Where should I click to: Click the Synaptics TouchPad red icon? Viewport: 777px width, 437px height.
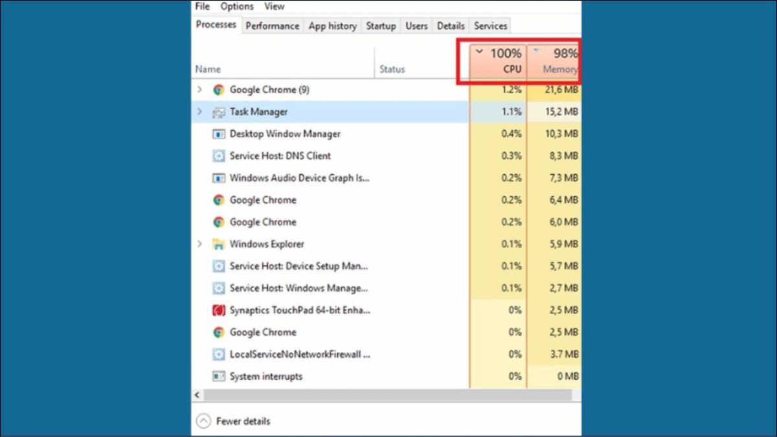click(219, 310)
